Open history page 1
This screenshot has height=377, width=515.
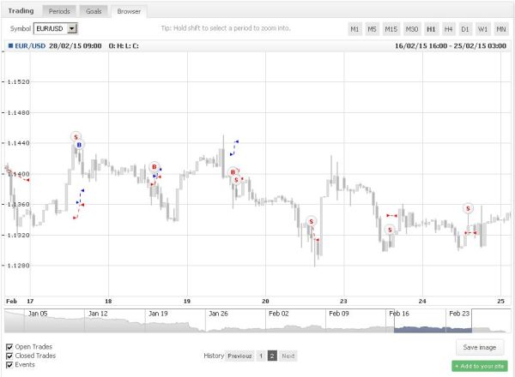[x=261, y=356]
